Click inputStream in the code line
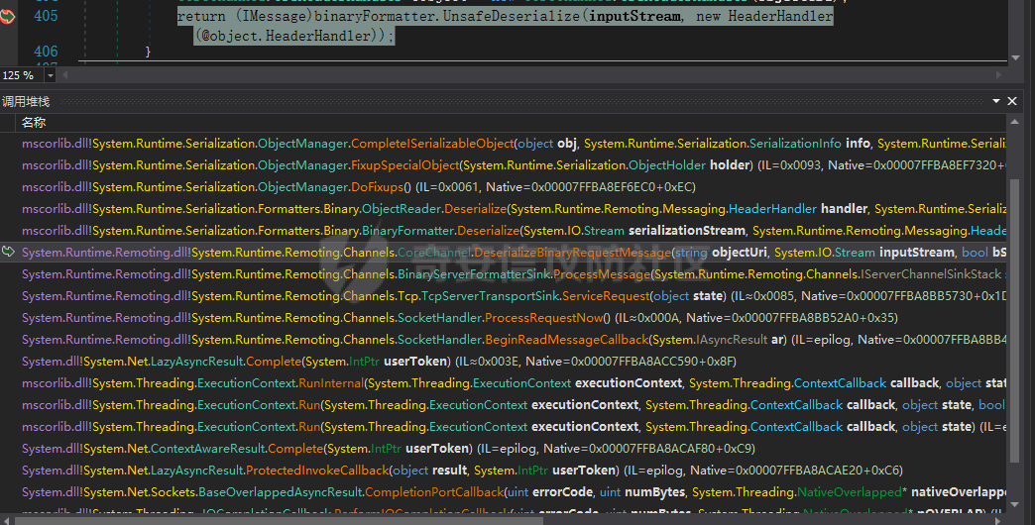 pyautogui.click(x=634, y=16)
